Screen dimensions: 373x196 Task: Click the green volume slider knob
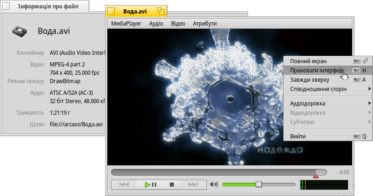259,184
